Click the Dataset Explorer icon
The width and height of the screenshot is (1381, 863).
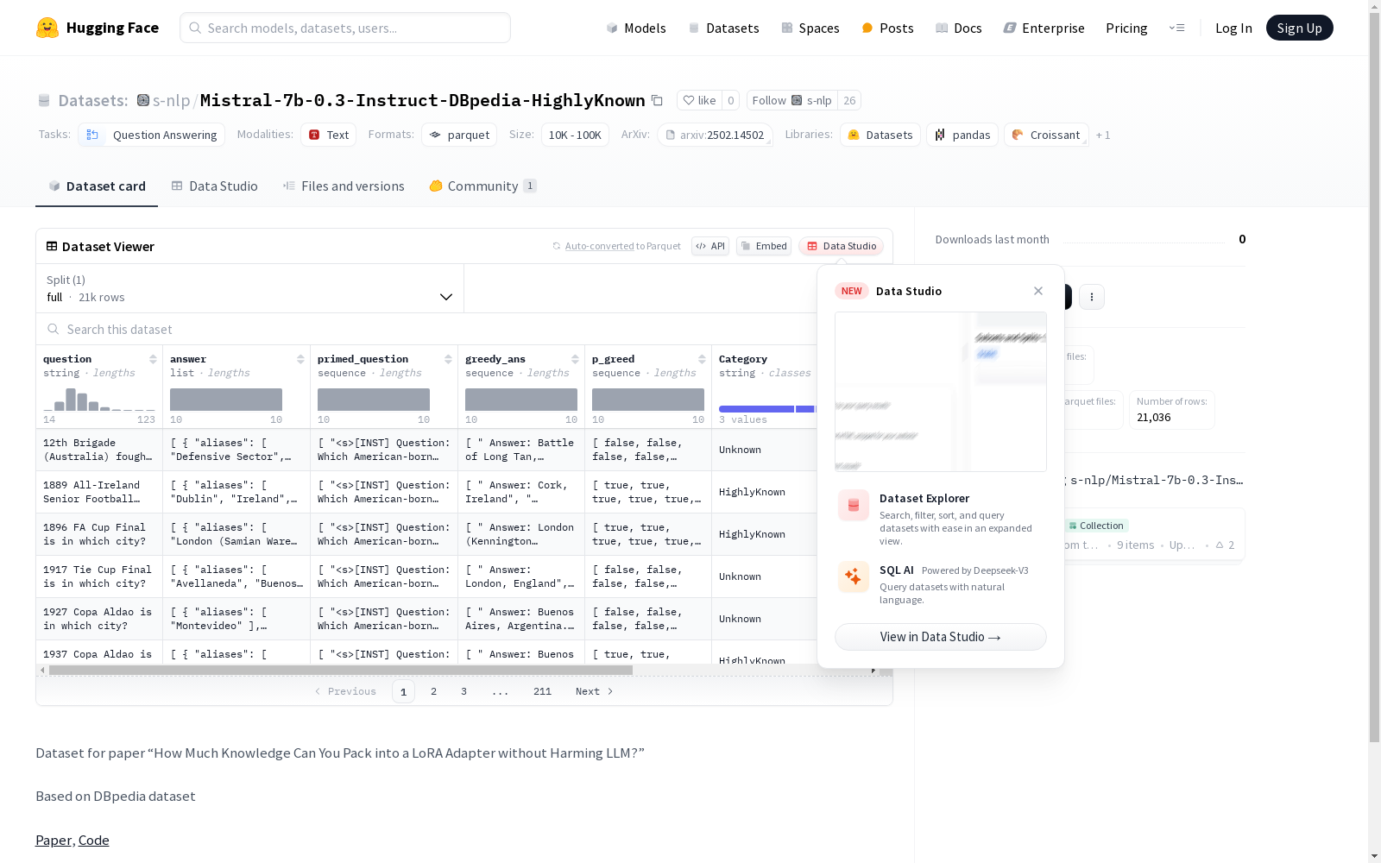(854, 506)
